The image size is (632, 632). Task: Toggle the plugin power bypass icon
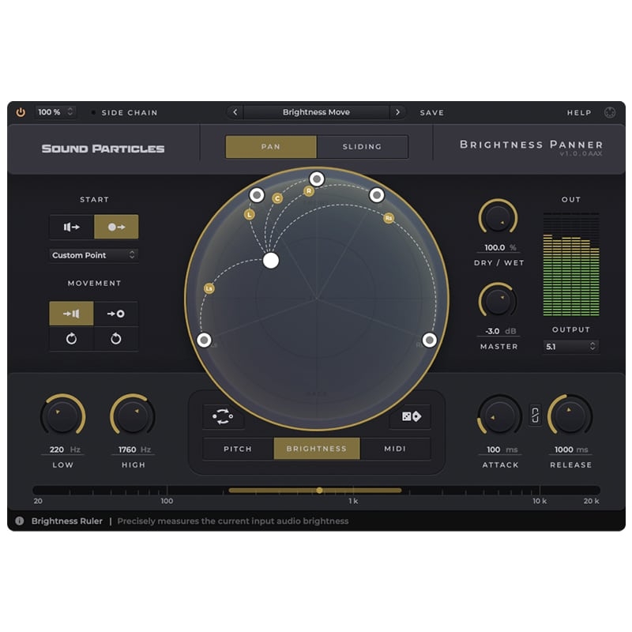[x=21, y=112]
